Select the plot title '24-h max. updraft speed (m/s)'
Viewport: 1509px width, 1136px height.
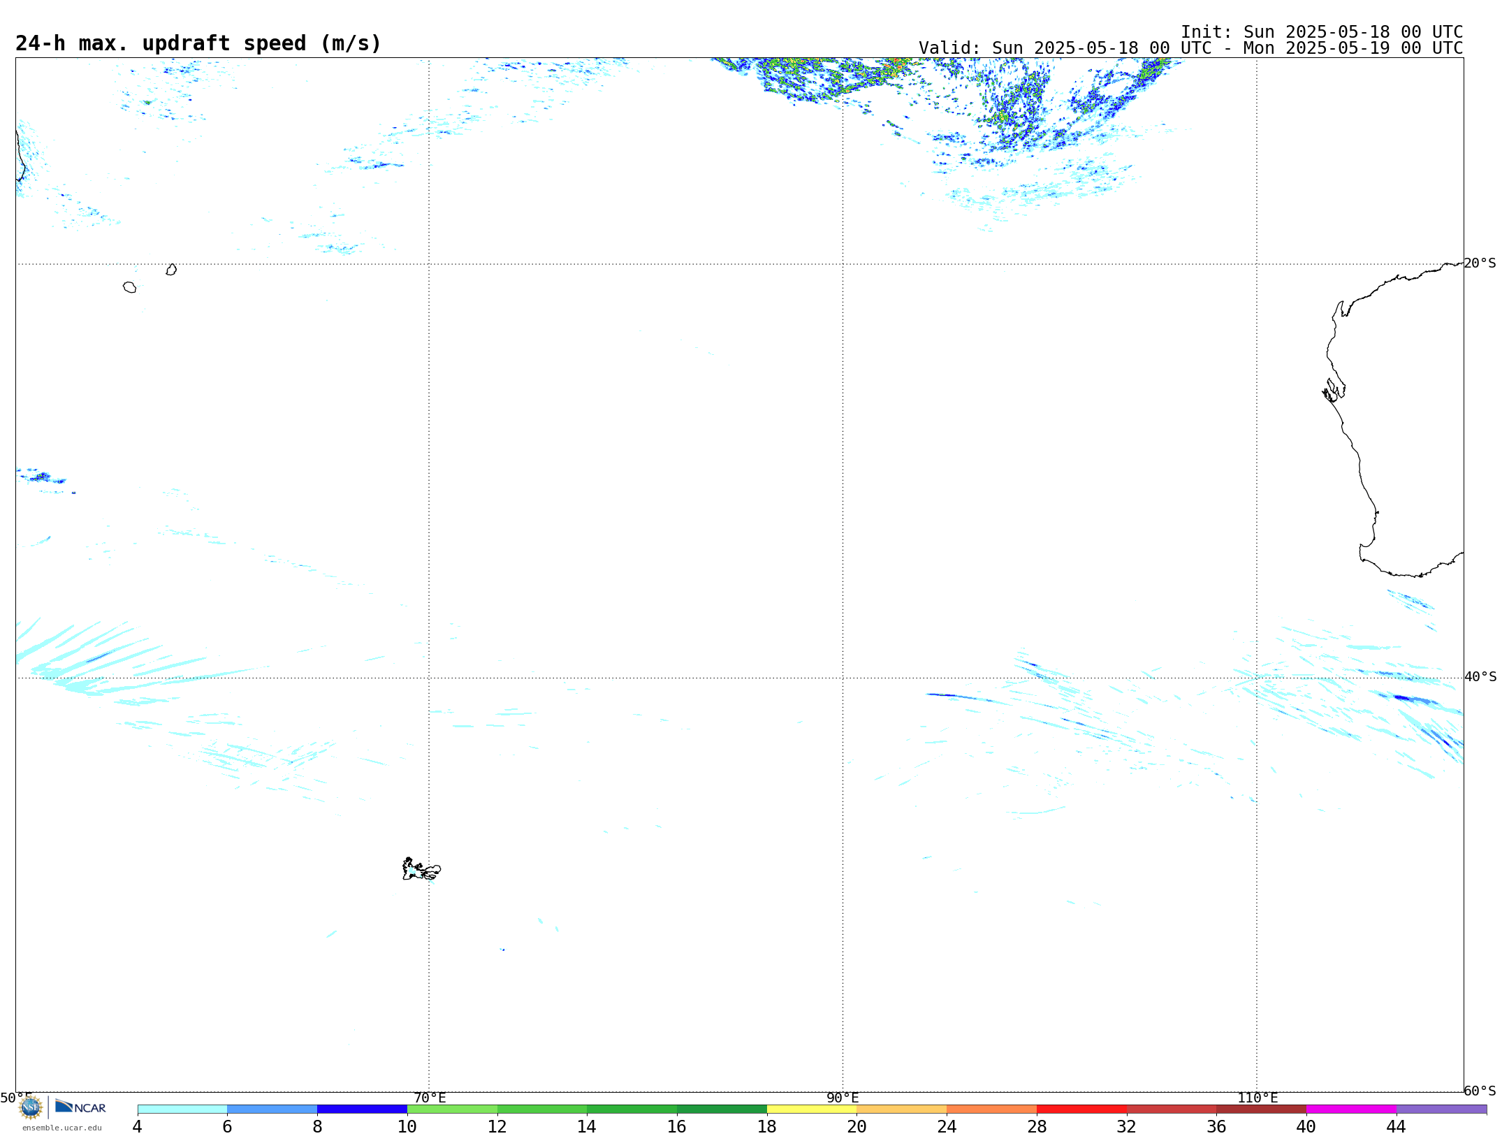pos(198,43)
